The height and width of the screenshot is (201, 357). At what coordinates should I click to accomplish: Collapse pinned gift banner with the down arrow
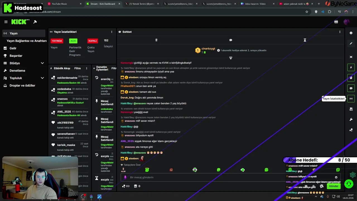[231, 58]
